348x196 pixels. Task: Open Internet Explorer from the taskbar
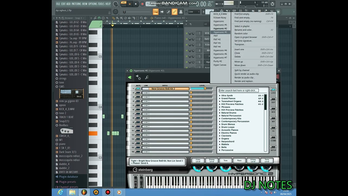click(60, 192)
